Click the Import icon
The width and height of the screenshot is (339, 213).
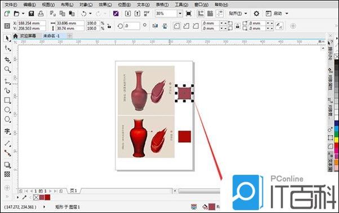(128, 13)
